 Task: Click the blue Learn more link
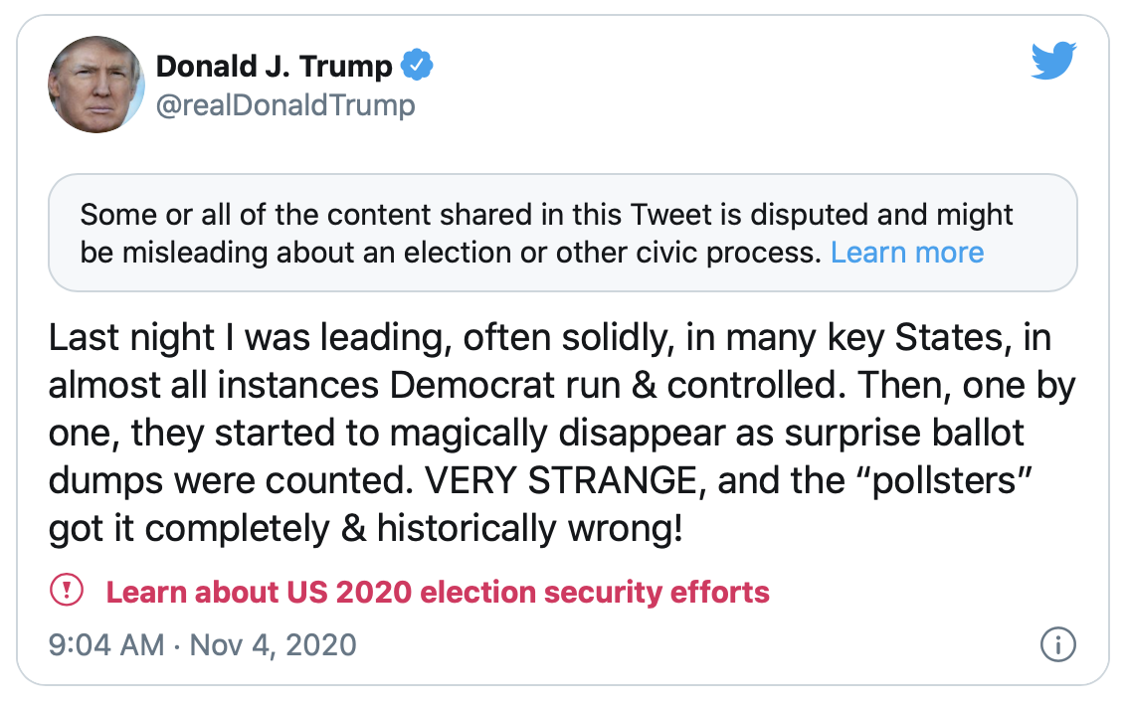tap(907, 252)
